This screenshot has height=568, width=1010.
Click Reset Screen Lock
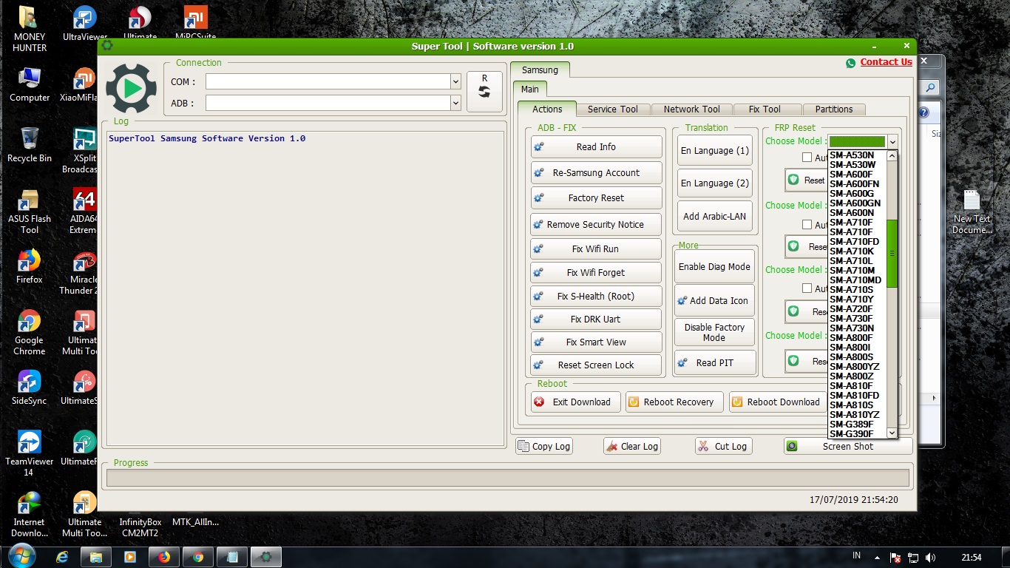click(x=596, y=365)
